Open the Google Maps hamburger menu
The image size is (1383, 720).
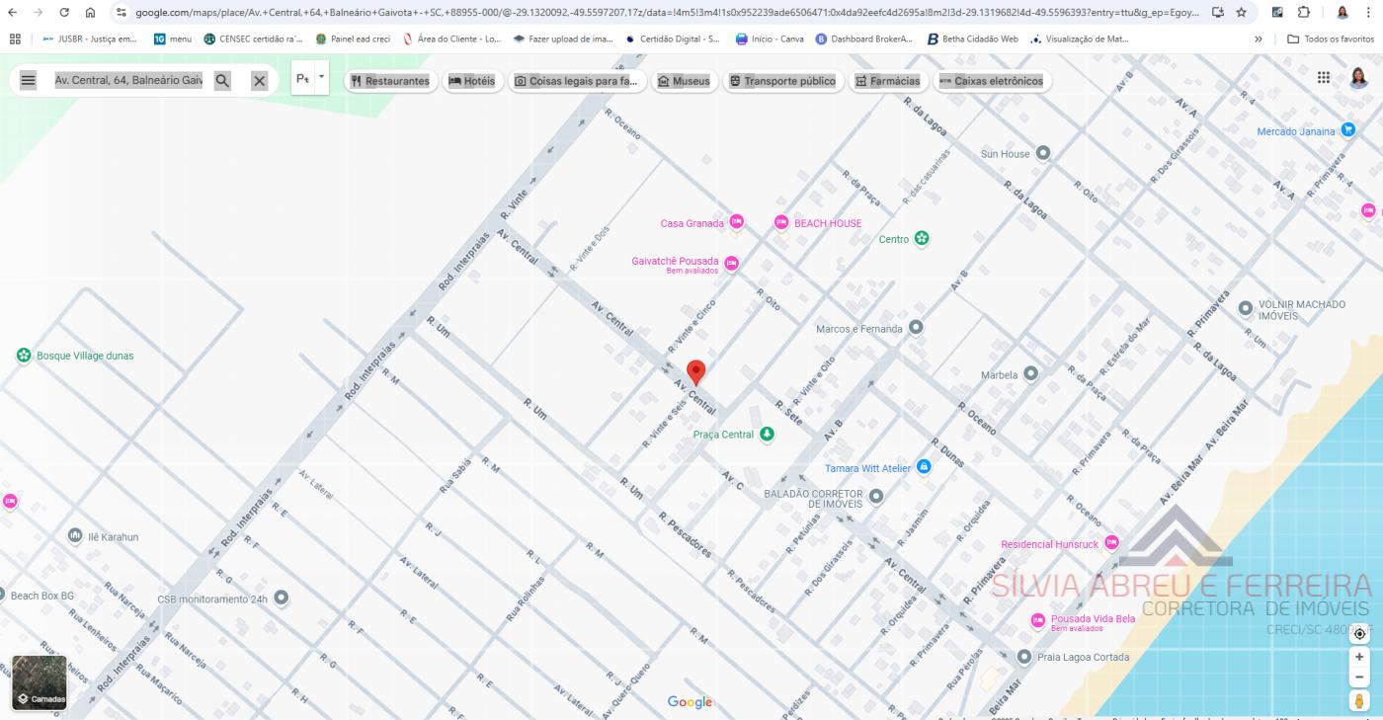[28, 81]
